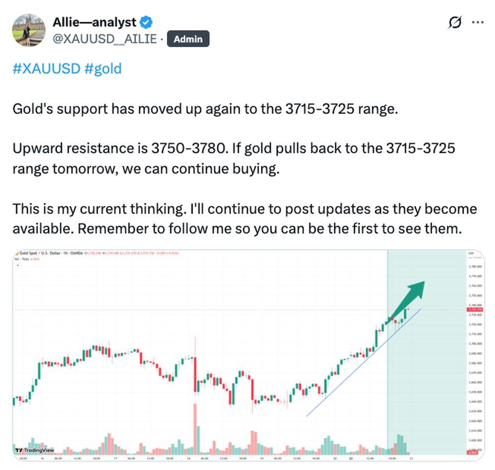495x470 pixels.
Task: Open the #gold hashtag link
Action: point(102,68)
